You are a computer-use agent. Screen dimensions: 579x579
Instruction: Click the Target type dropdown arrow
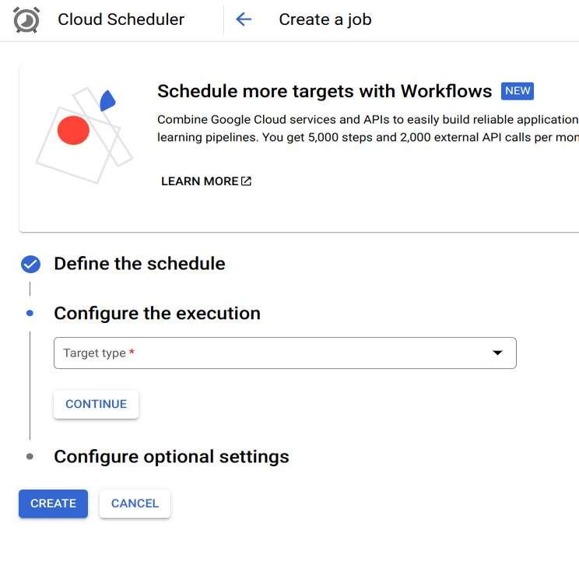(498, 353)
